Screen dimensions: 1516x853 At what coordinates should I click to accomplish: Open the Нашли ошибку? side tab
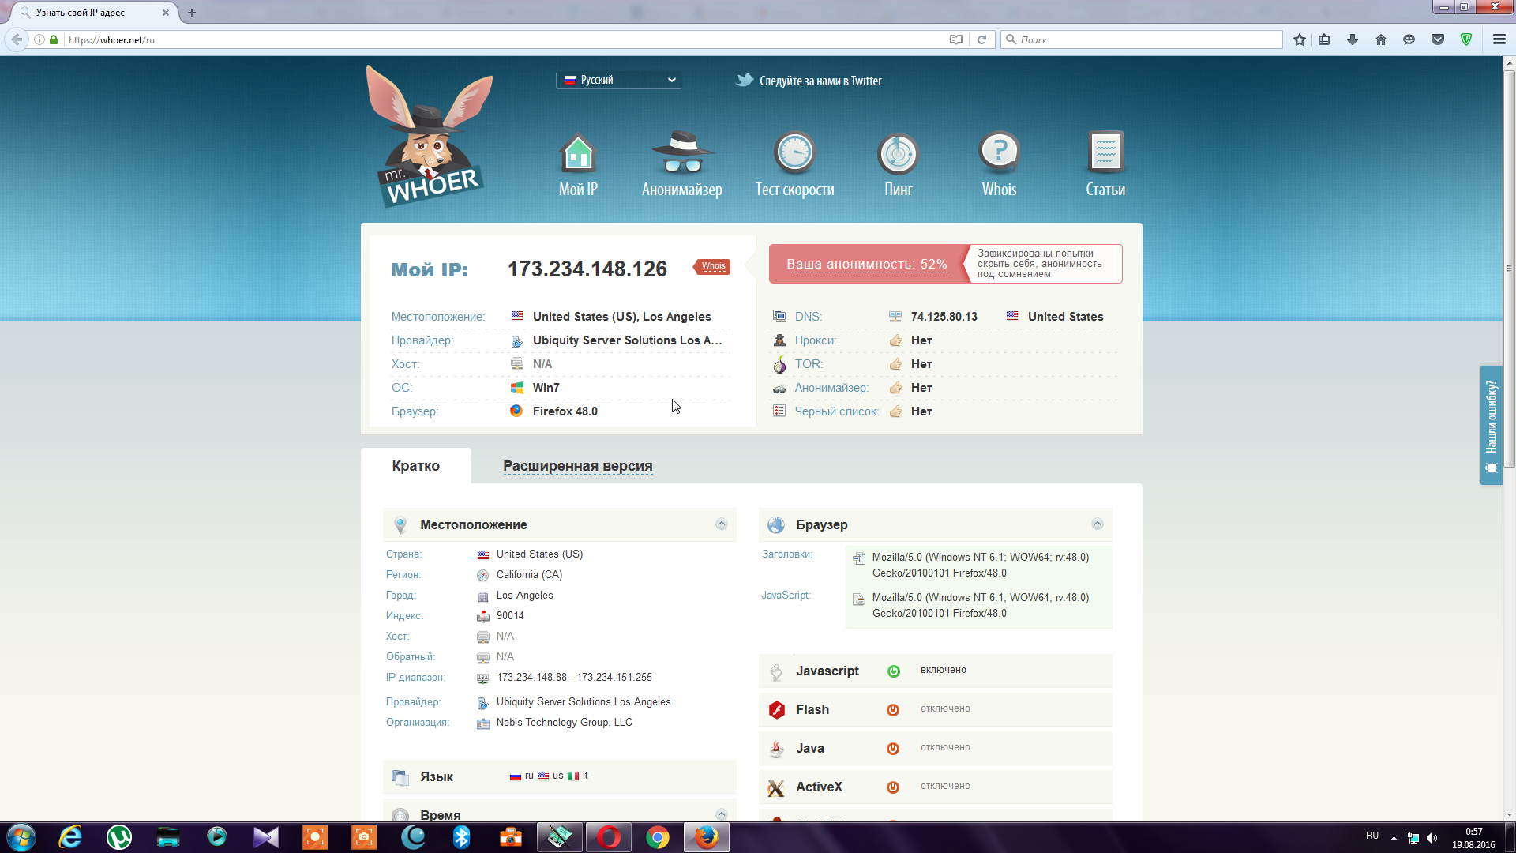coord(1491,425)
